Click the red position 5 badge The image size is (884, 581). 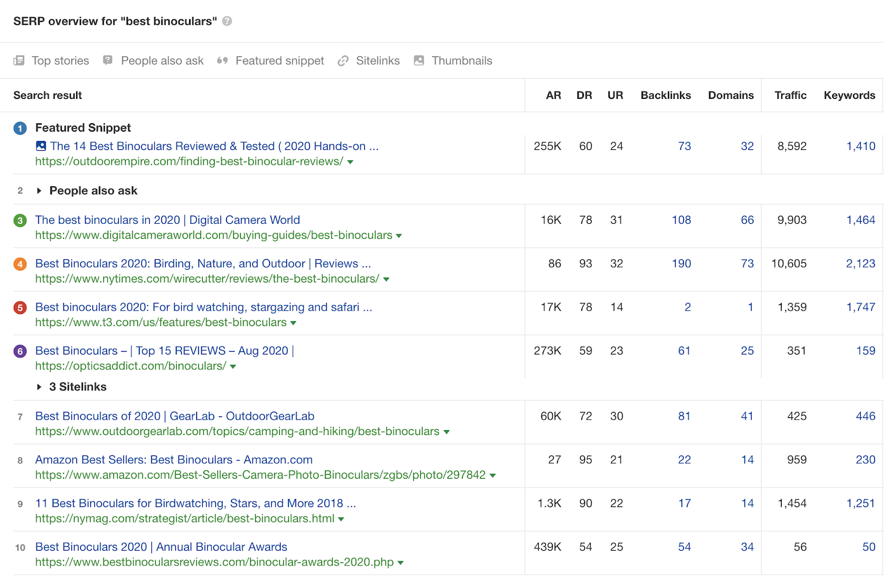pos(20,308)
